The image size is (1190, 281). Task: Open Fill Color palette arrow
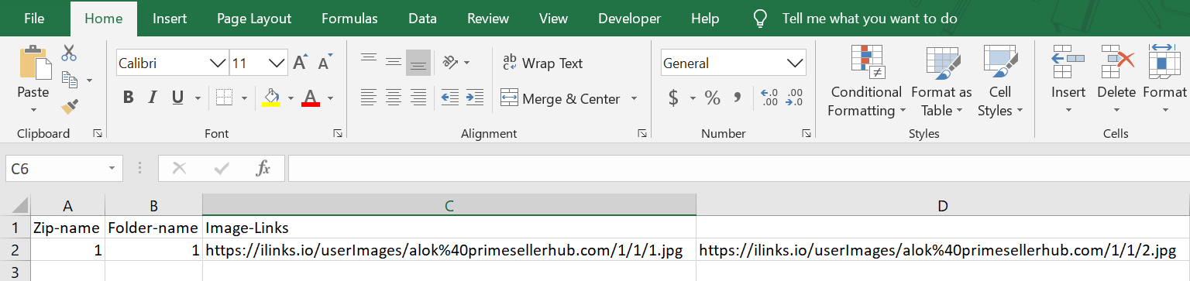tap(291, 98)
